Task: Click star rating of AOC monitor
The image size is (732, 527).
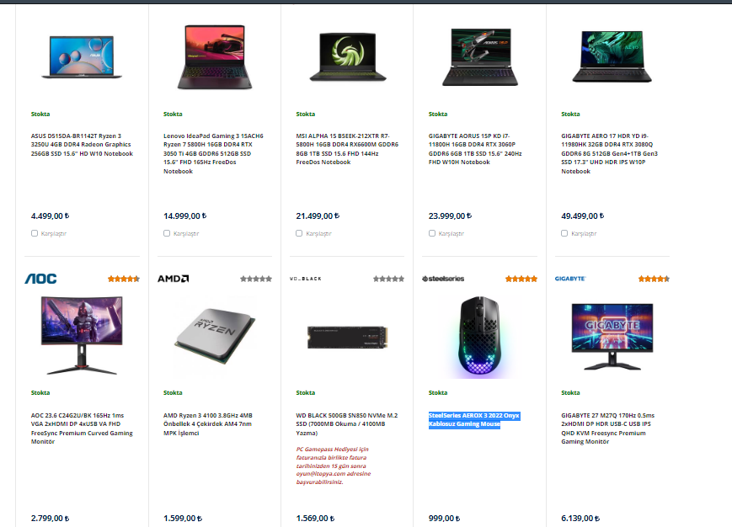Action: tap(124, 279)
